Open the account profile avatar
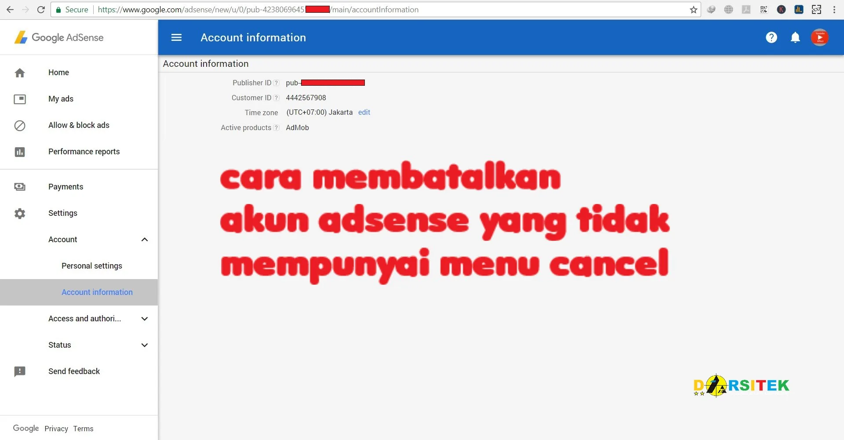 tap(819, 37)
